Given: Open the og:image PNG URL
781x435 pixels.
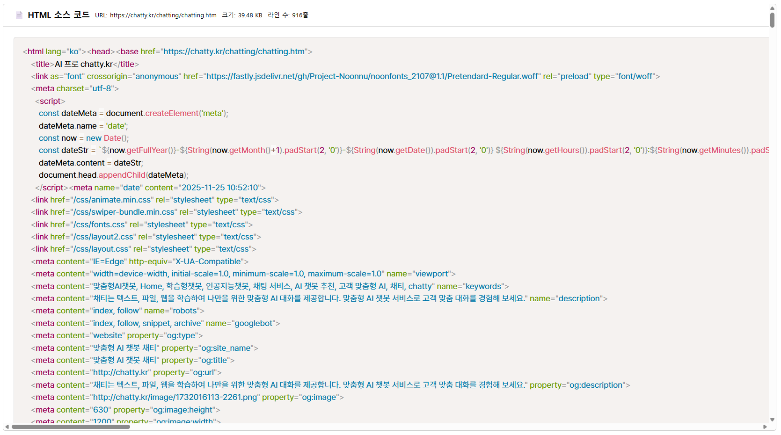Looking at the screenshot, I should [x=175, y=397].
